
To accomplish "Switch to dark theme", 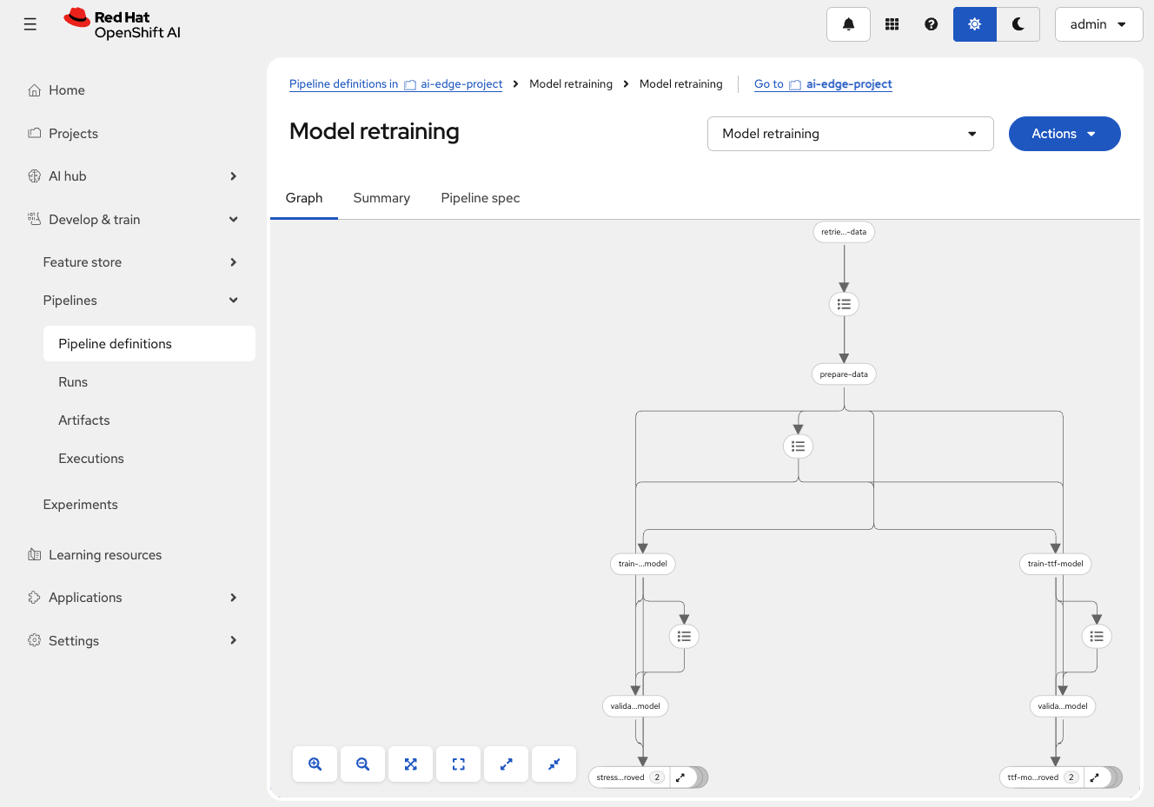I will 1018,24.
